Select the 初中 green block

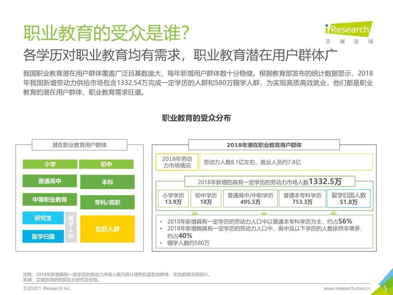(106, 164)
